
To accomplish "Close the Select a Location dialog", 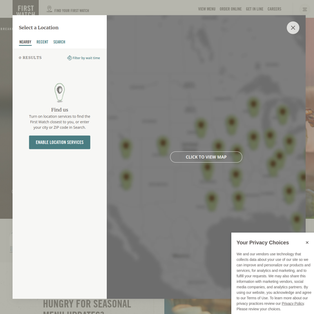I will point(293,28).
